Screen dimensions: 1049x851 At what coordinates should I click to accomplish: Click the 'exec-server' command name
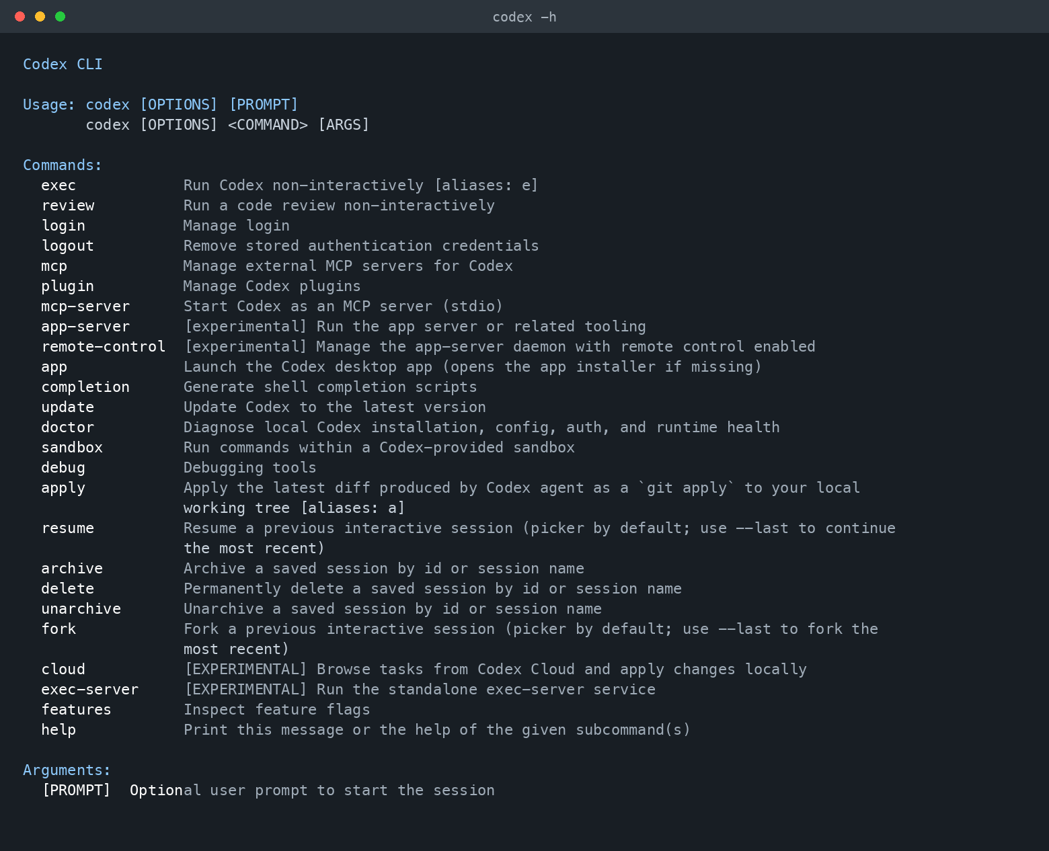pyautogui.click(x=90, y=690)
